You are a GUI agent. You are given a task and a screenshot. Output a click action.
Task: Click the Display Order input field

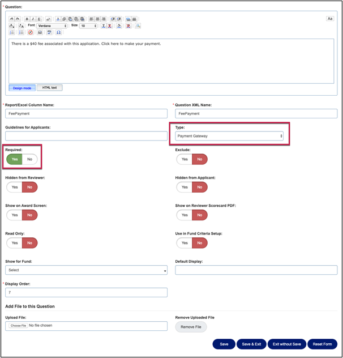tap(87, 292)
